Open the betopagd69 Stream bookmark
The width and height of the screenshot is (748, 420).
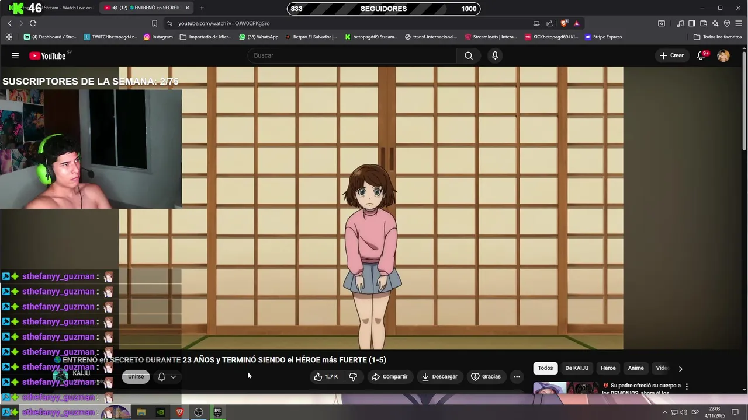pyautogui.click(x=371, y=37)
